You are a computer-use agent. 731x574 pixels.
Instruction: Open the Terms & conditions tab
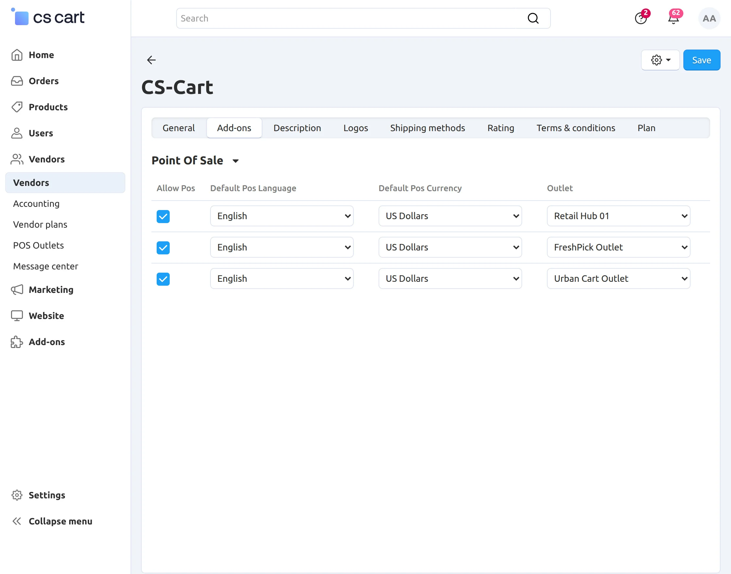576,128
